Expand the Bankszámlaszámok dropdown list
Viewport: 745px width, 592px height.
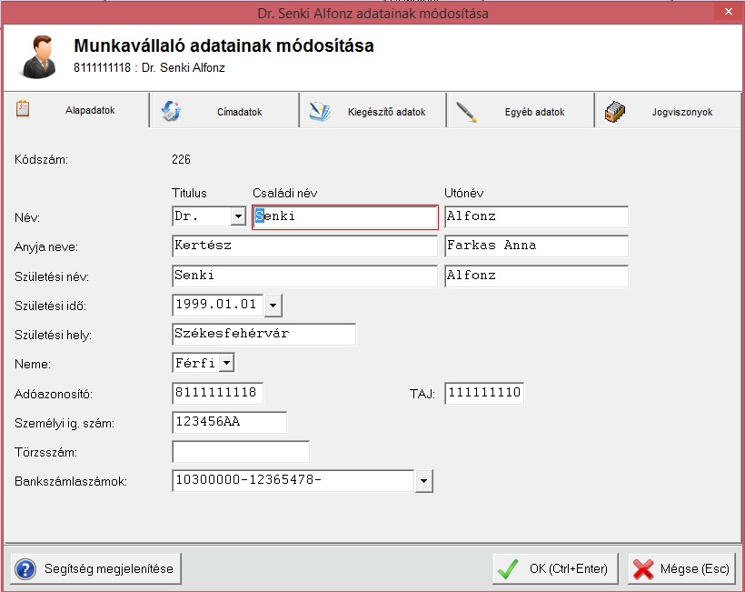(424, 481)
